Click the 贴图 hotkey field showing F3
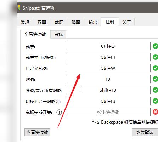158x142 pixels. point(108,79)
